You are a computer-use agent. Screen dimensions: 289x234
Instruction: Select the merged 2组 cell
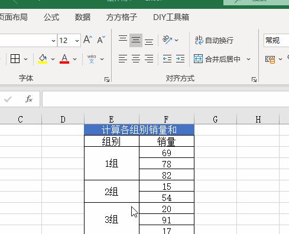tap(112, 192)
